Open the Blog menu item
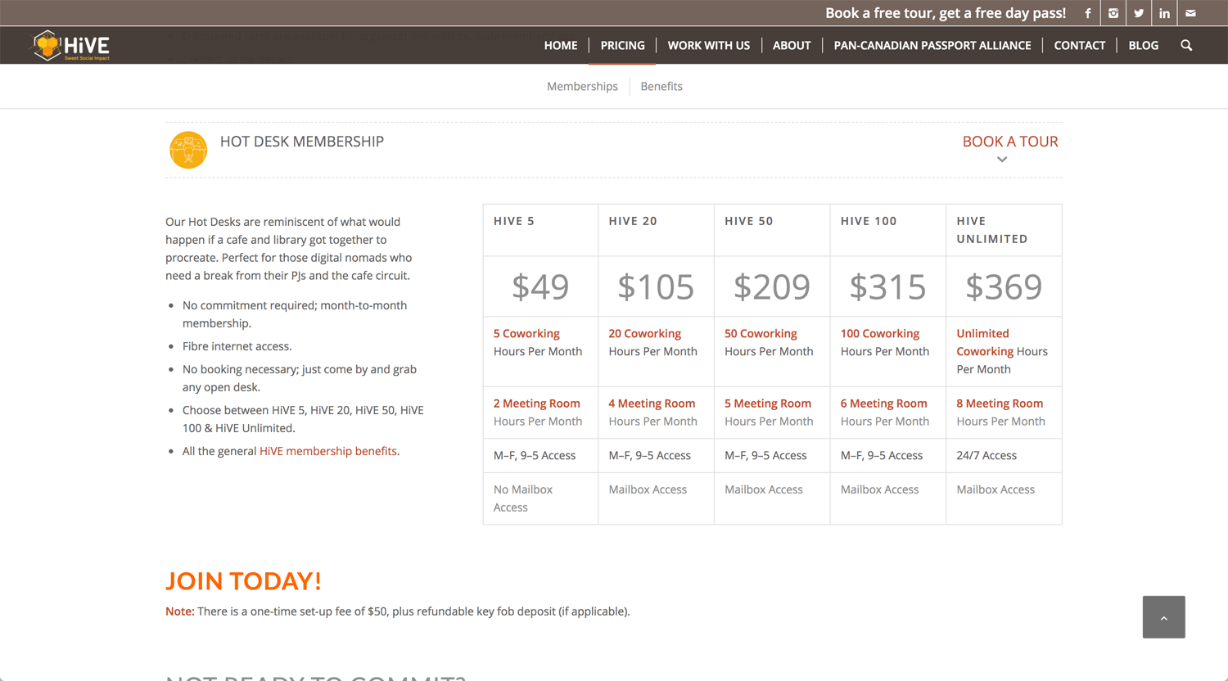The width and height of the screenshot is (1228, 681). (1144, 45)
